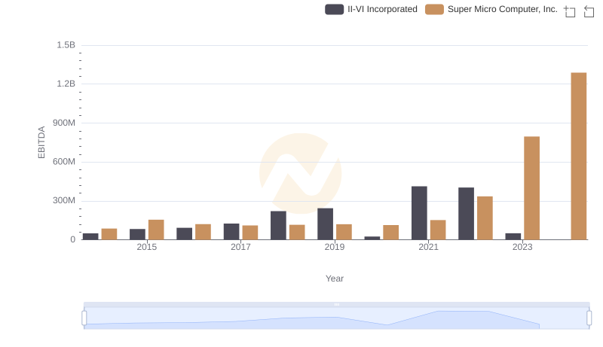Click the EBITDA axis title

(x=41, y=142)
